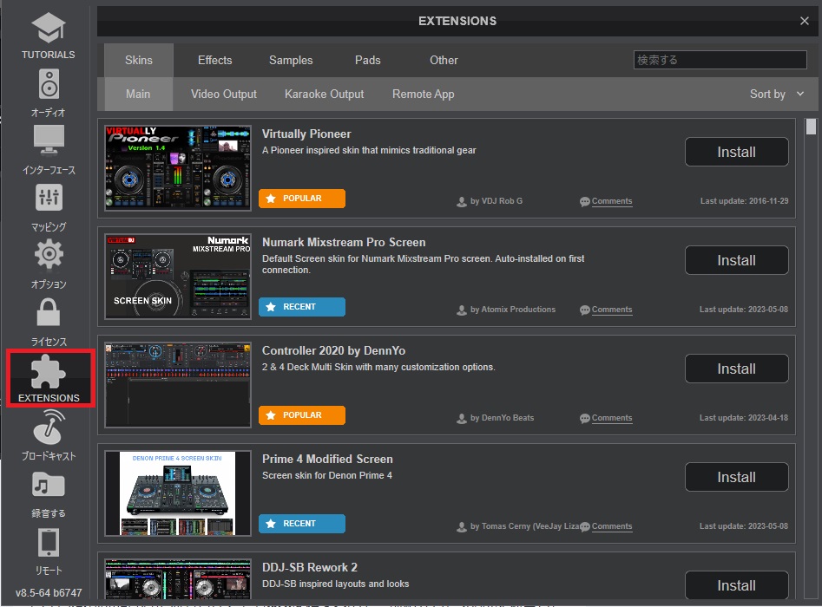Click the 'Last update: 2016-11-29' text

(x=744, y=201)
